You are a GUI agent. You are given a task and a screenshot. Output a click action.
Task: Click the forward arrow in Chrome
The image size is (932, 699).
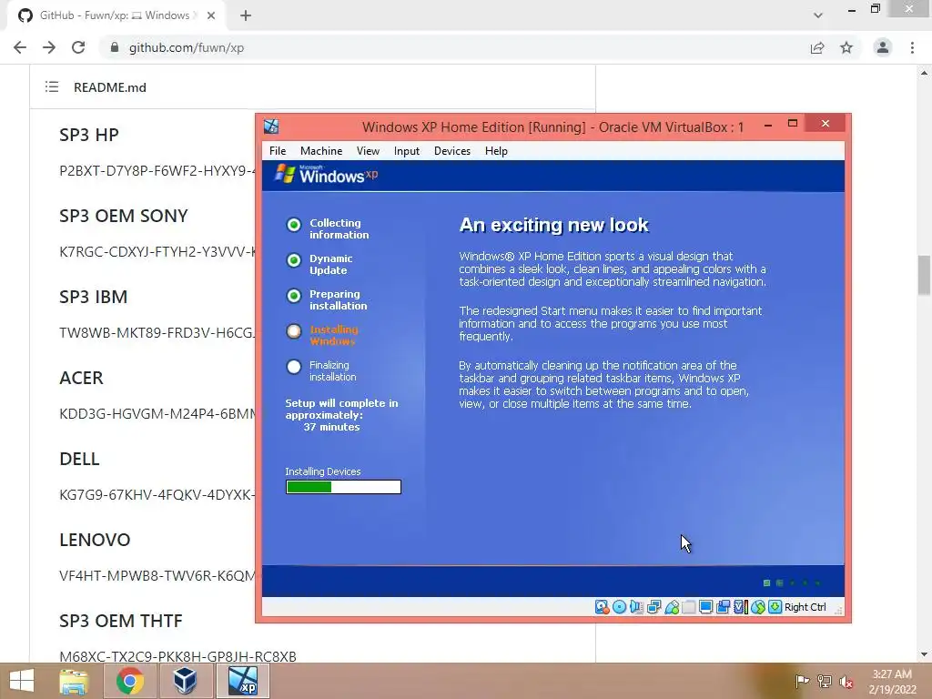click(x=49, y=47)
